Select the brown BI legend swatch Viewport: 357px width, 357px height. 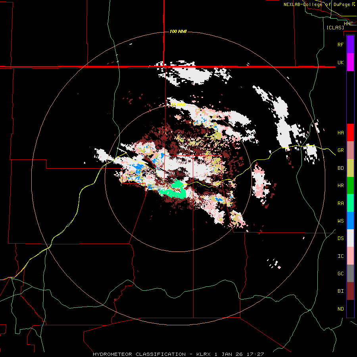350,291
